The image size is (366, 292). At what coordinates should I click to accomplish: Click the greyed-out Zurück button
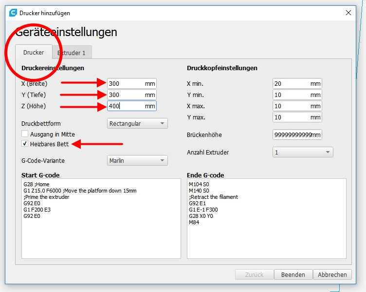click(x=254, y=274)
